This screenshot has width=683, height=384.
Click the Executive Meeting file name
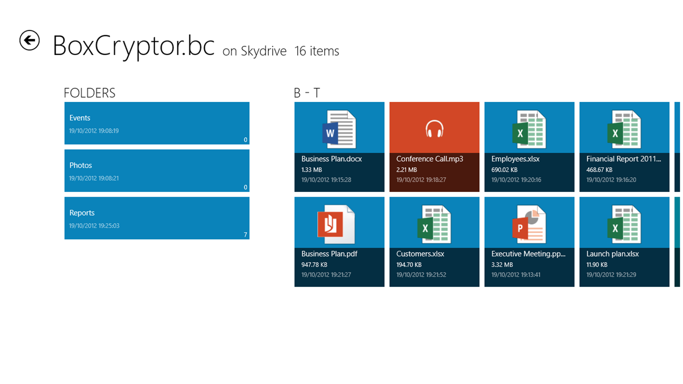tap(528, 254)
